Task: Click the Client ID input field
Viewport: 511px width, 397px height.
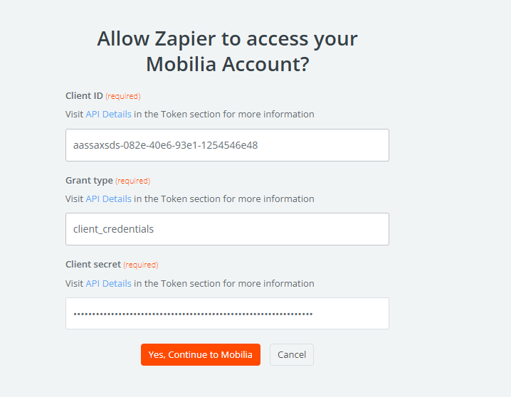Action: tap(227, 145)
